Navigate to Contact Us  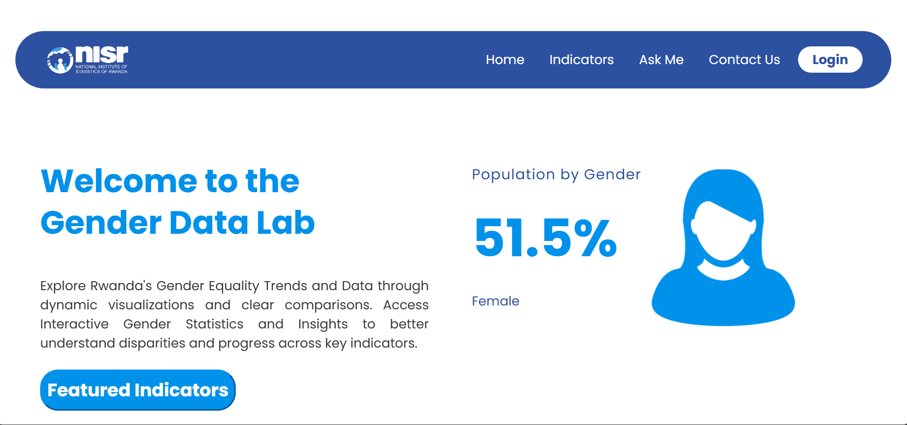744,59
